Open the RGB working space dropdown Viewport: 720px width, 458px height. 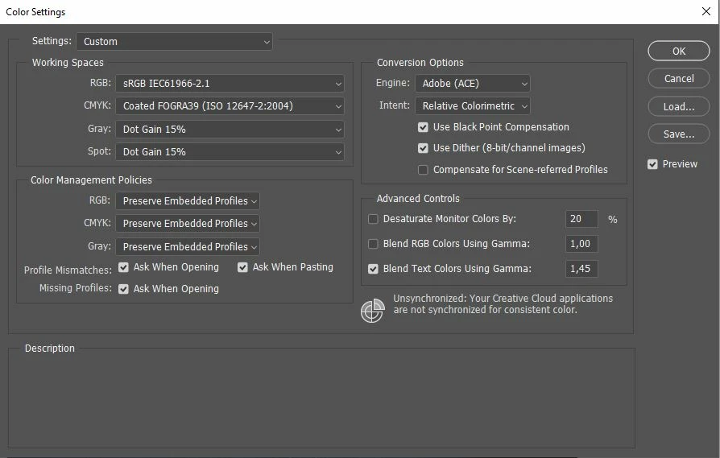coord(230,84)
